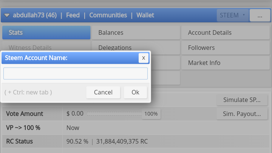This screenshot has width=272, height=153.
Task: Focus the Steem account name input field
Action: [76, 74]
